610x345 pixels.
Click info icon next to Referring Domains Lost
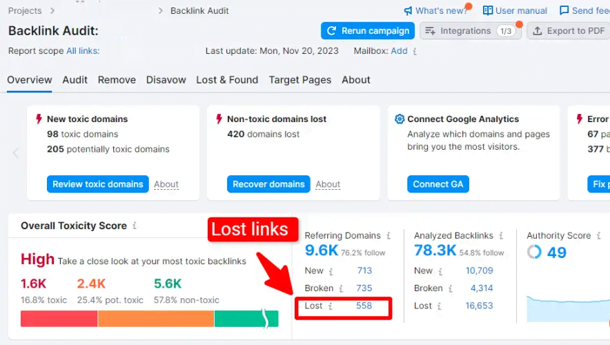coord(330,306)
